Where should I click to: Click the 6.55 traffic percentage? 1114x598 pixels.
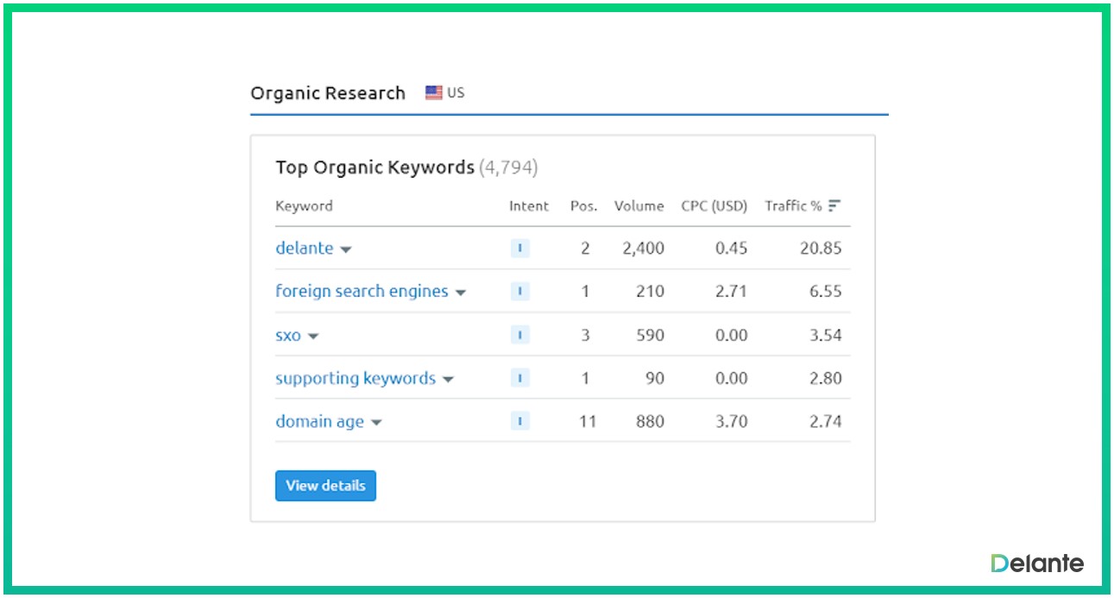(826, 292)
